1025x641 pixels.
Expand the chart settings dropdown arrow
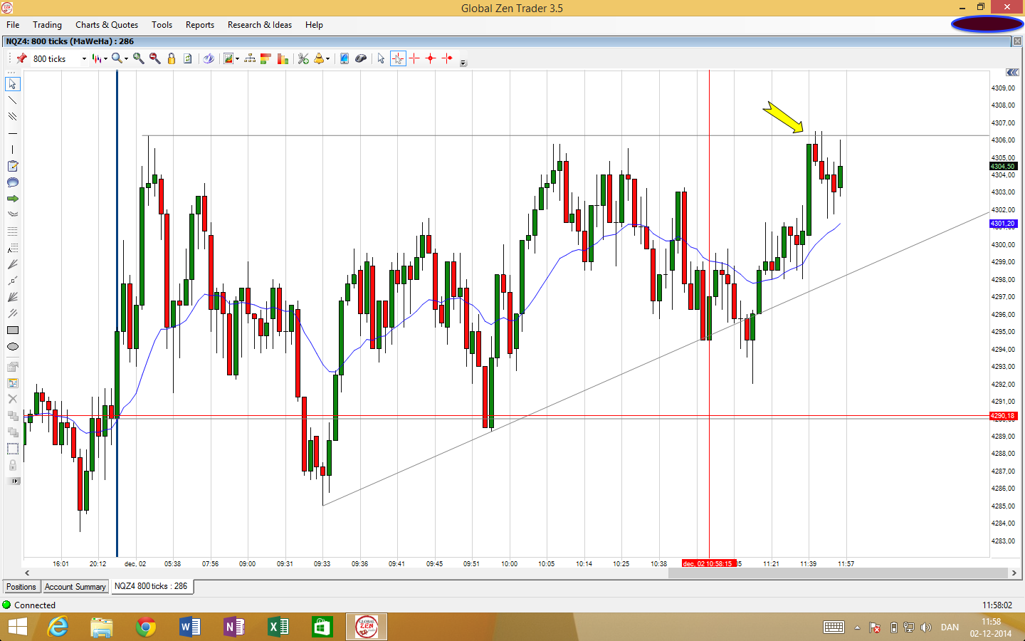(x=237, y=59)
